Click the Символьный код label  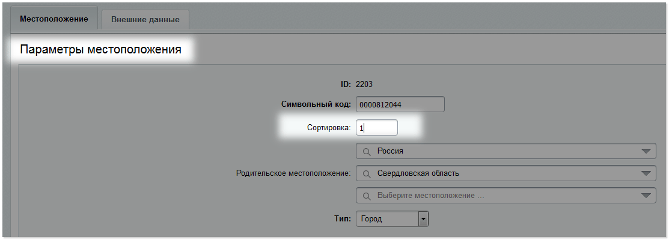316,104
